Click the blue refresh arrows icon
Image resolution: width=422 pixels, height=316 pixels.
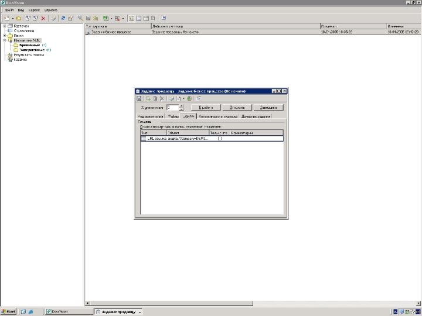(63, 18)
